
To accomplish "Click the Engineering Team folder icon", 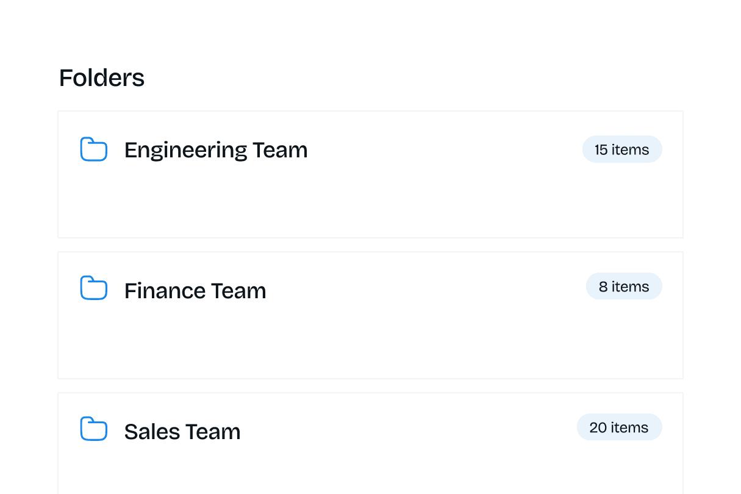I will 93,149.
